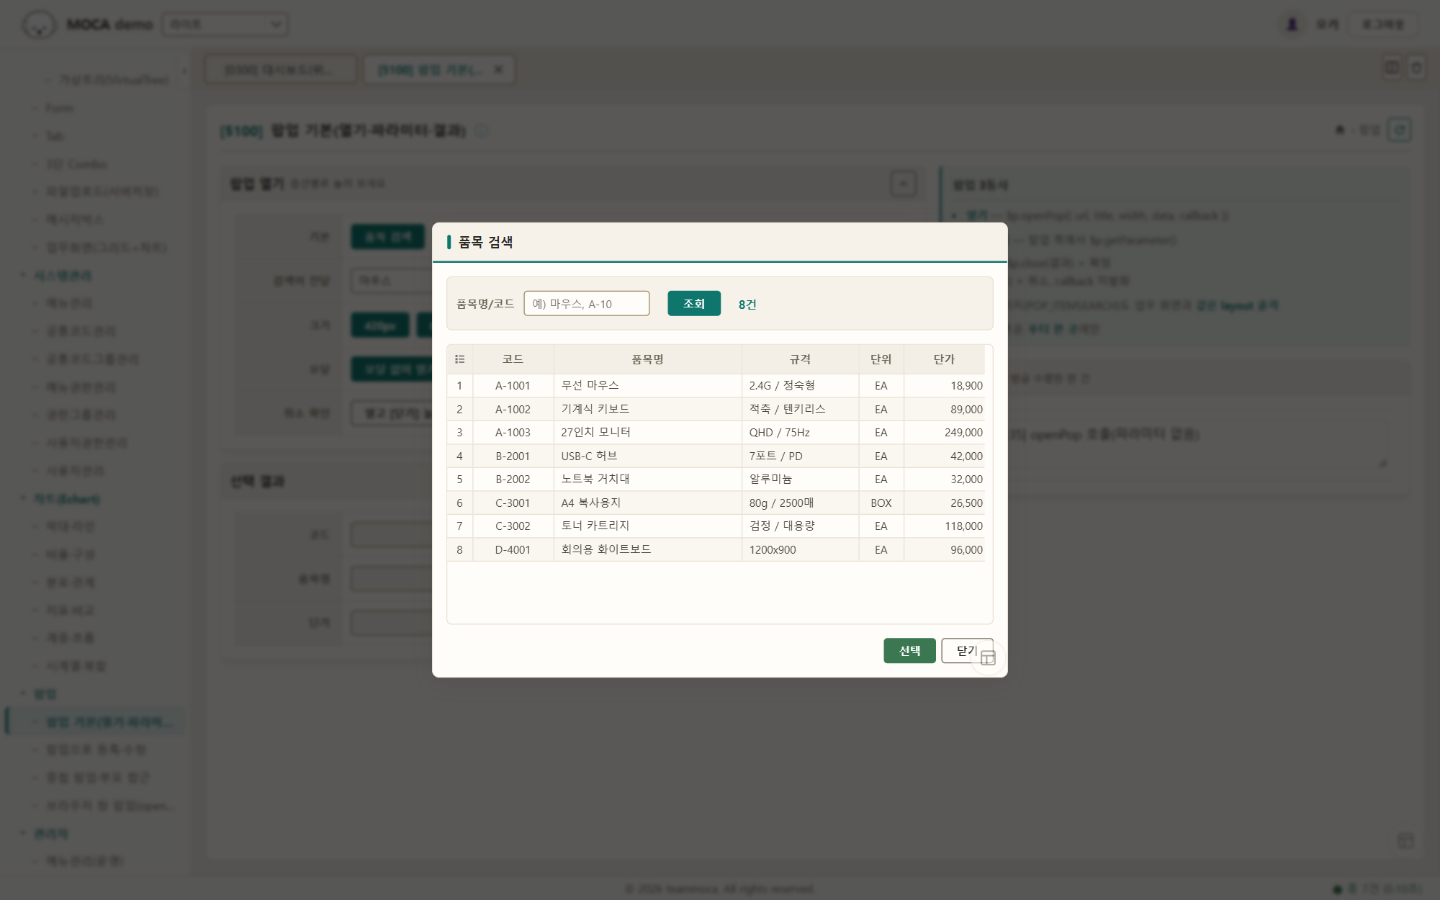The width and height of the screenshot is (1440, 900).
Task: Click the USB-C 허브 cell
Action: [647, 456]
